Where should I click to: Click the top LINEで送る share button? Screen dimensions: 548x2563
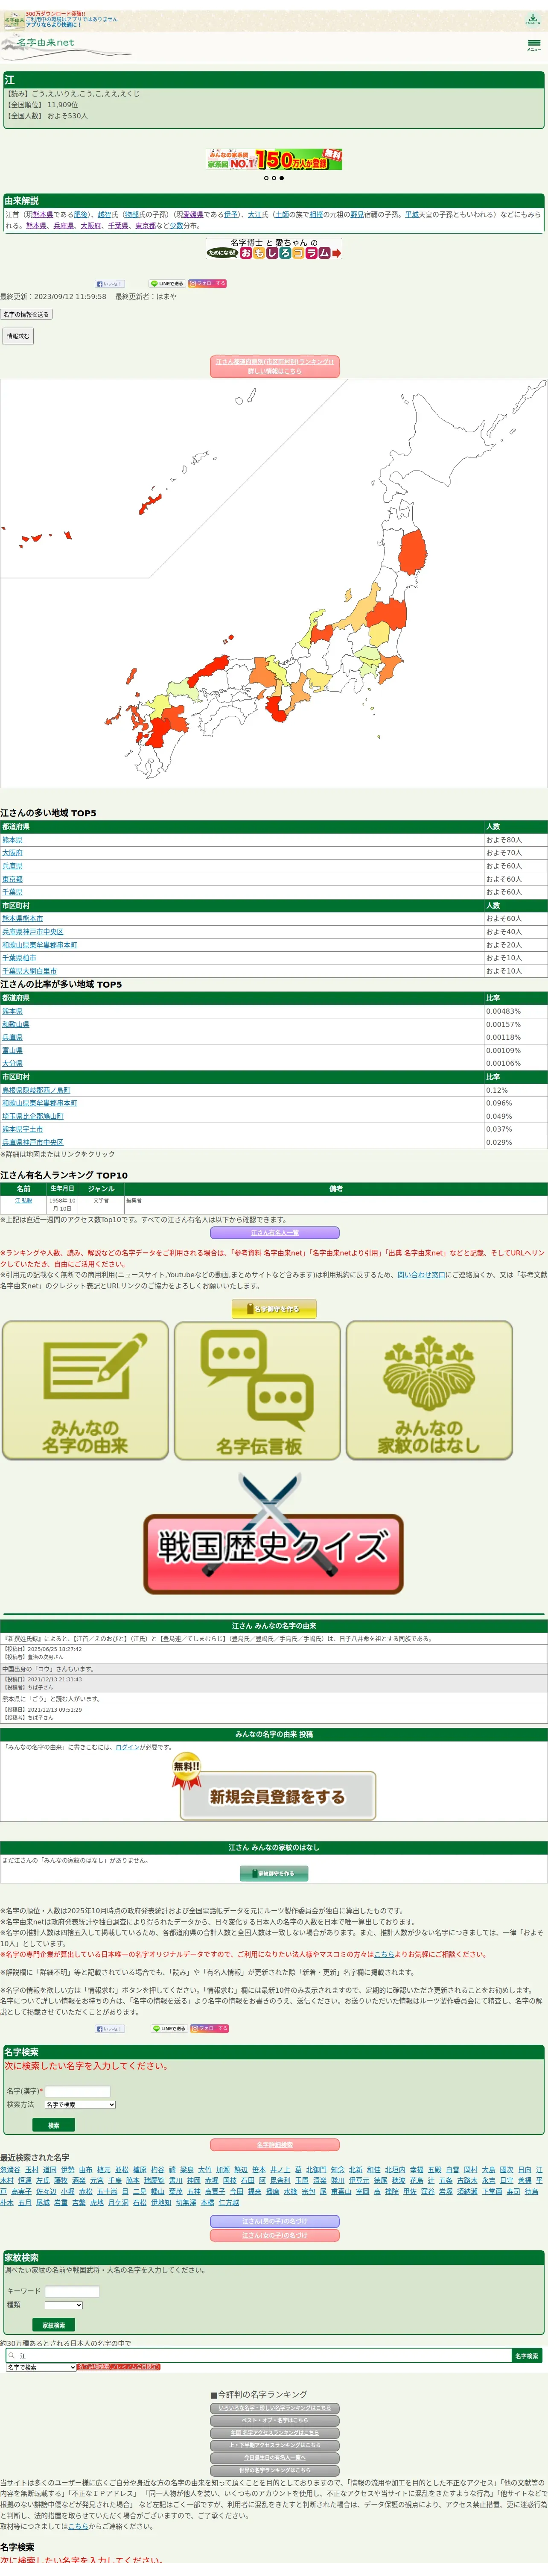point(167,284)
